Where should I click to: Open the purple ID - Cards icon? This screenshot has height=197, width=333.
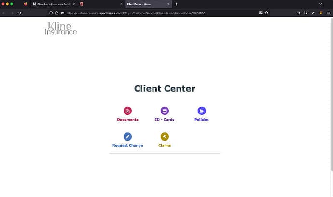165,111
